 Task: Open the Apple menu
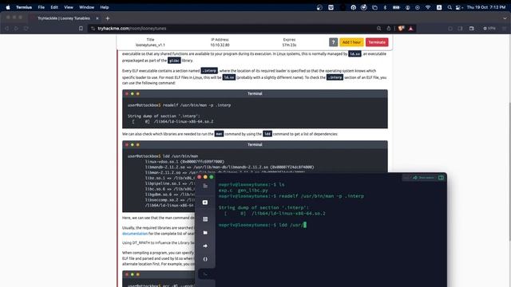pos(8,7)
